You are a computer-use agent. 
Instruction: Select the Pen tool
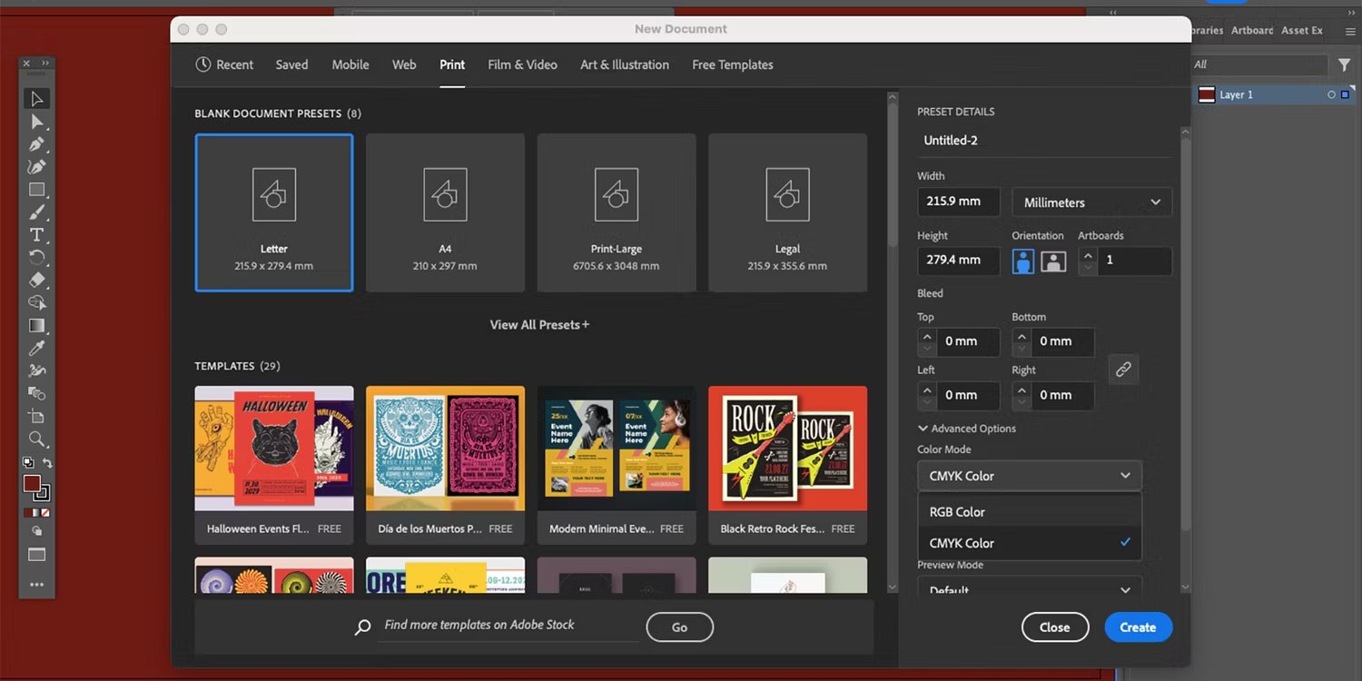37,143
